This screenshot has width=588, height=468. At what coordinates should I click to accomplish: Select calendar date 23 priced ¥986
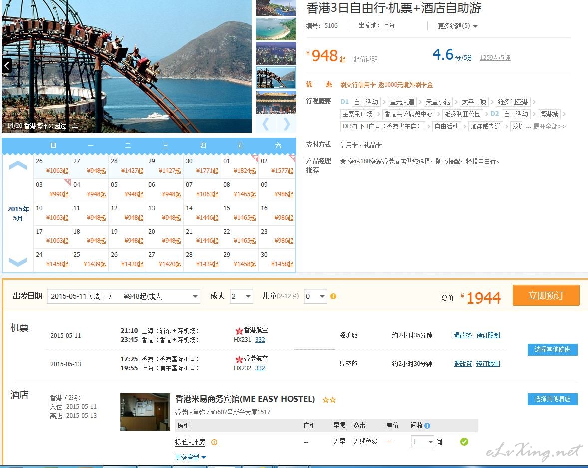277,236
